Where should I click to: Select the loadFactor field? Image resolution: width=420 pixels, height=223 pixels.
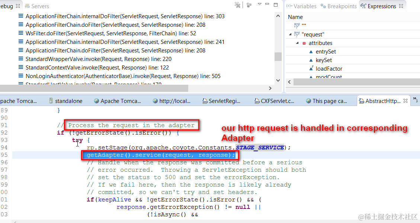329,69
